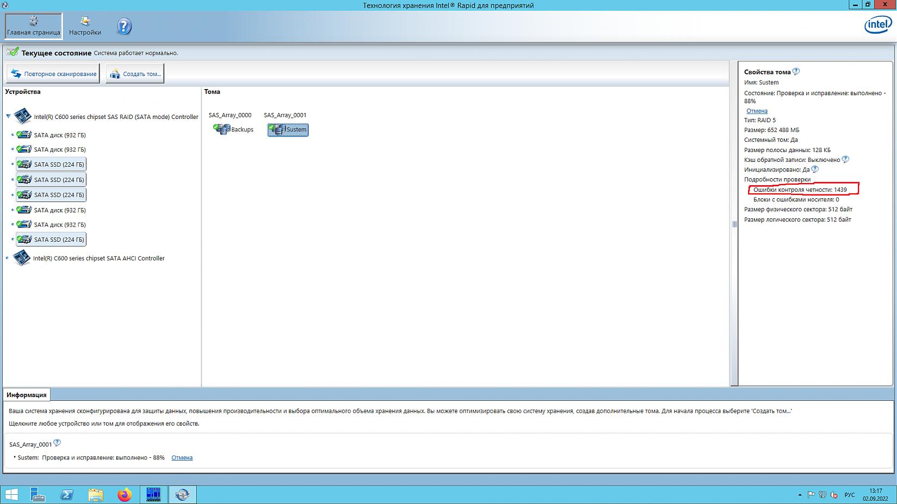
Task: Click the splitter handle beside the properties pane
Action: [734, 224]
